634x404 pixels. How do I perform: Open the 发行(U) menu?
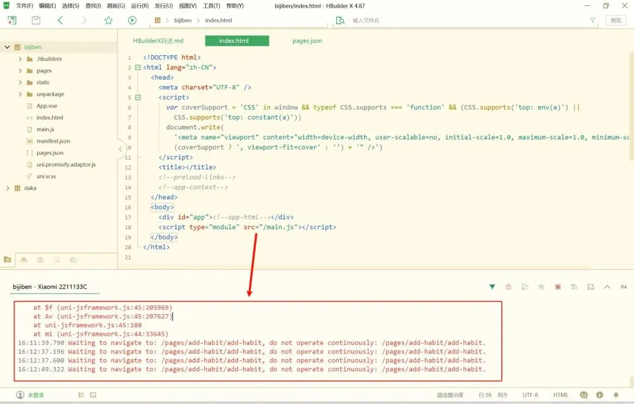click(164, 6)
